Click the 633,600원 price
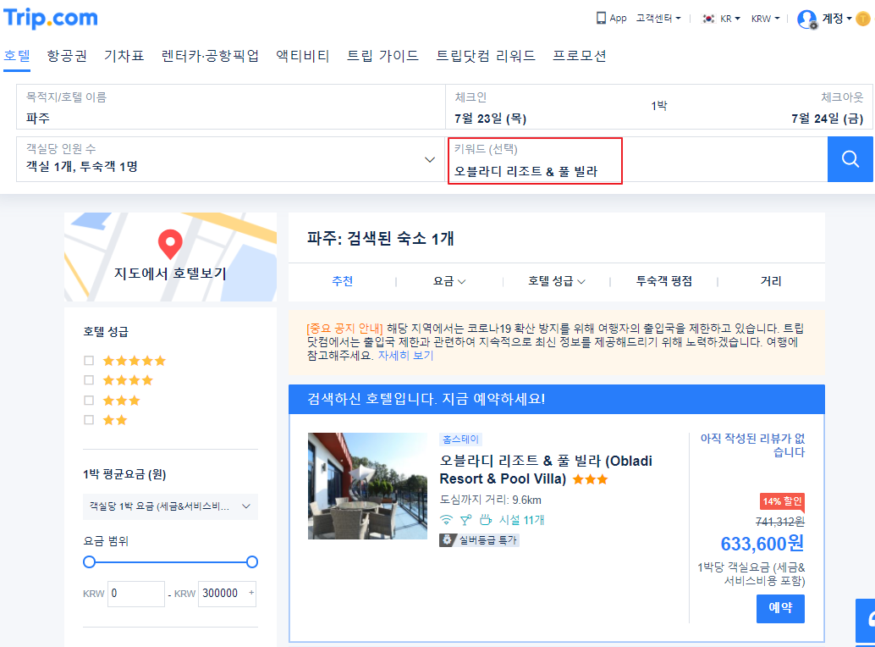875x647 pixels. pyautogui.click(x=762, y=543)
